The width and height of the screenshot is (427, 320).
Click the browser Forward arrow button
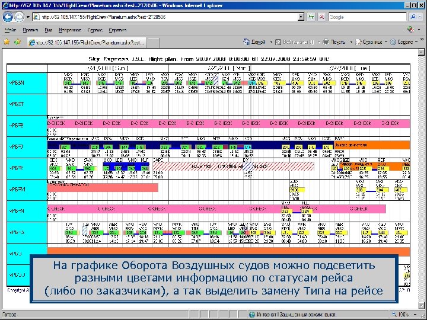point(19,17)
